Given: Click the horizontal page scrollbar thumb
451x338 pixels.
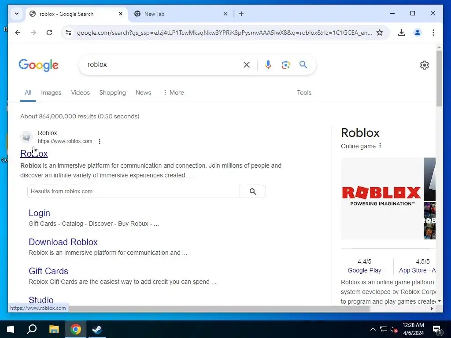Looking at the screenshot, I should pos(218,309).
